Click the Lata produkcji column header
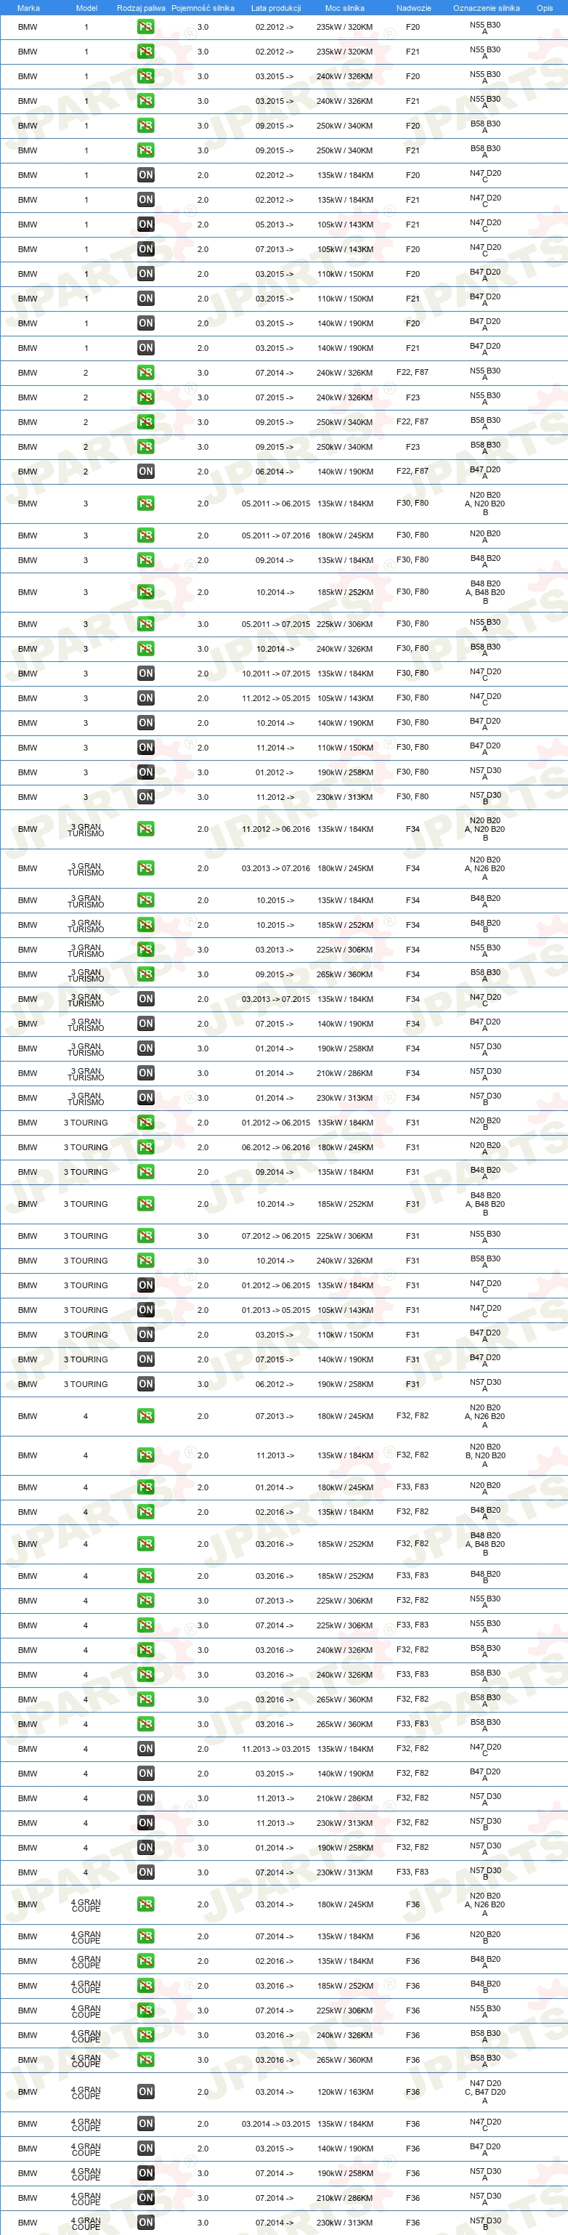 (276, 8)
